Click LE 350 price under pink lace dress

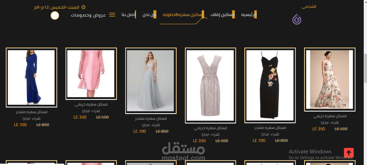(x=80, y=117)
